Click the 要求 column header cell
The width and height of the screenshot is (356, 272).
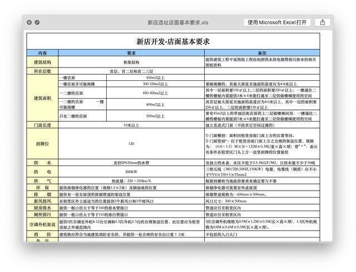pyautogui.click(x=131, y=52)
